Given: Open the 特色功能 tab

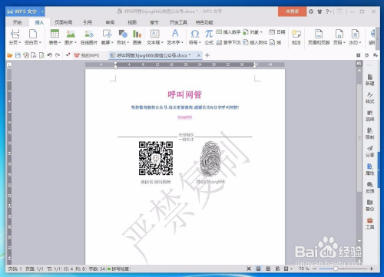Looking at the screenshot, I should (204, 22).
